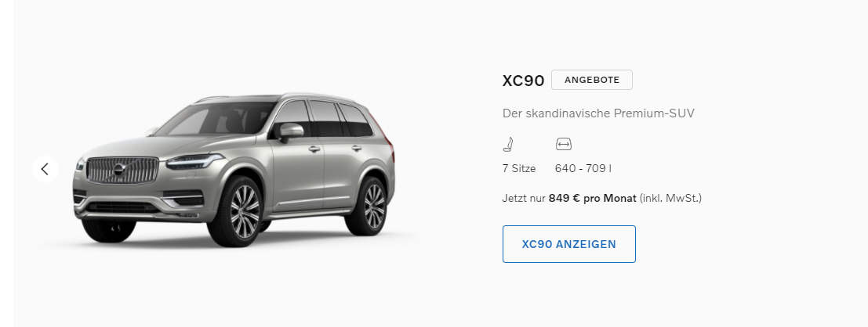Open the ANGEBOTE offers badge

(x=592, y=80)
